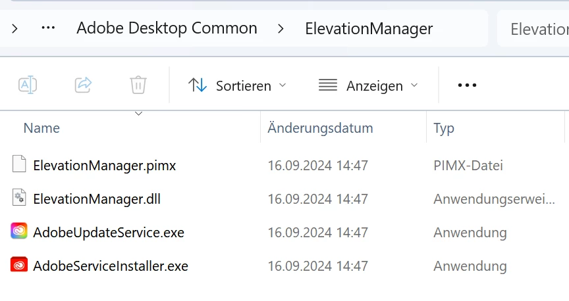
Task: Open the toolbar more options ellipsis
Action: pyautogui.click(x=467, y=85)
